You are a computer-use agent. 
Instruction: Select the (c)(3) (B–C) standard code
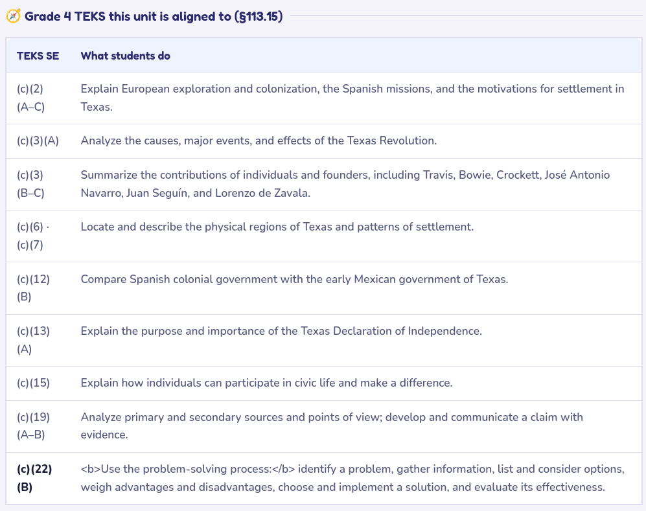(30, 184)
